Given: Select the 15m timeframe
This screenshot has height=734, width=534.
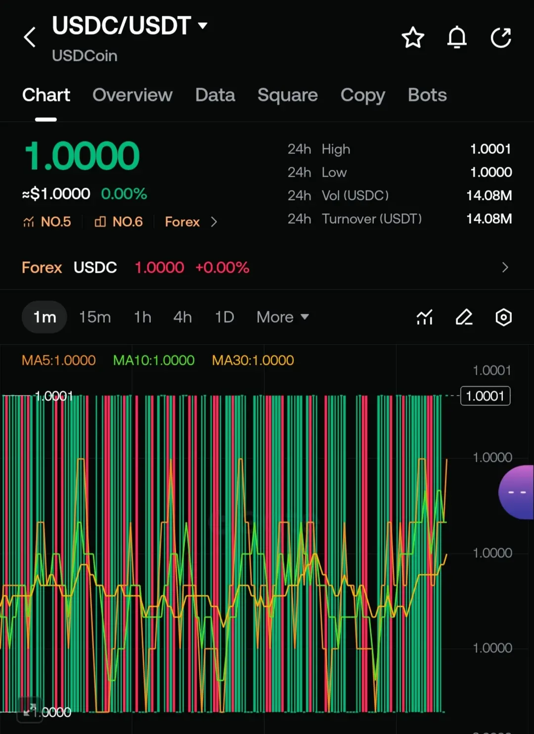Looking at the screenshot, I should pyautogui.click(x=95, y=317).
